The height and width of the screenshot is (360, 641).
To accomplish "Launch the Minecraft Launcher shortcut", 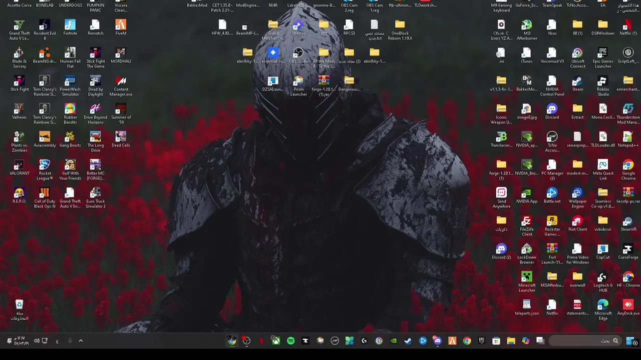I will 527,282.
